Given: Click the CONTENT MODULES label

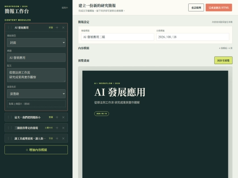Looking at the screenshot, I should tap(18, 20).
